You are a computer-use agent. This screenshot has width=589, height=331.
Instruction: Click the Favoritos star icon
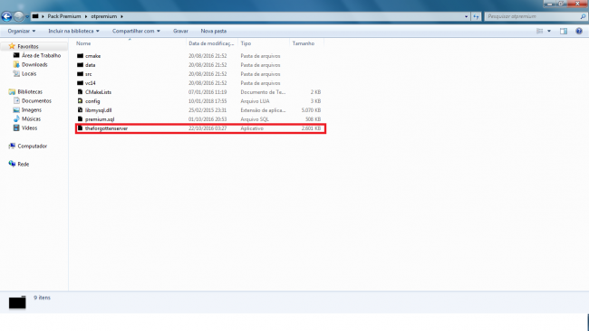(x=12, y=46)
